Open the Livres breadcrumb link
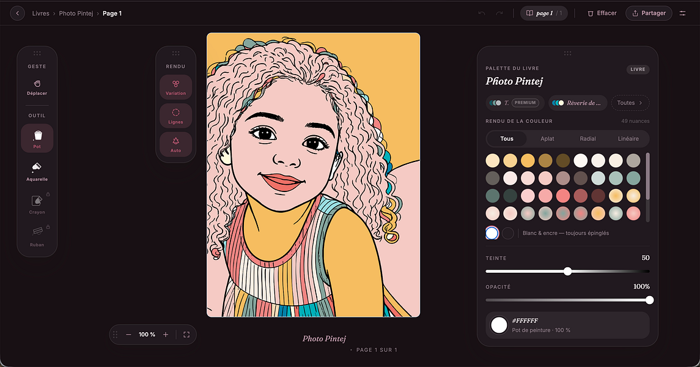 point(40,13)
